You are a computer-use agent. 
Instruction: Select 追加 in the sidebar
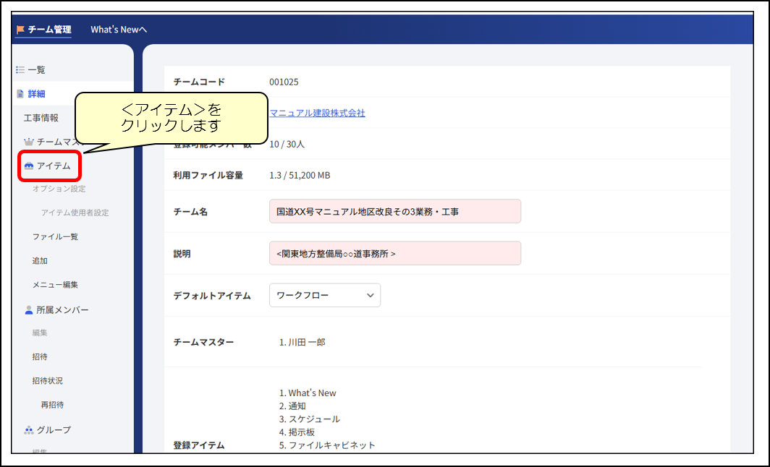click(40, 260)
